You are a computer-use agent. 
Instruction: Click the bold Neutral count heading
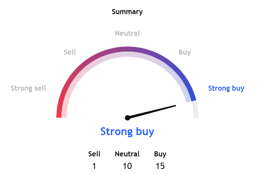[x=127, y=154]
